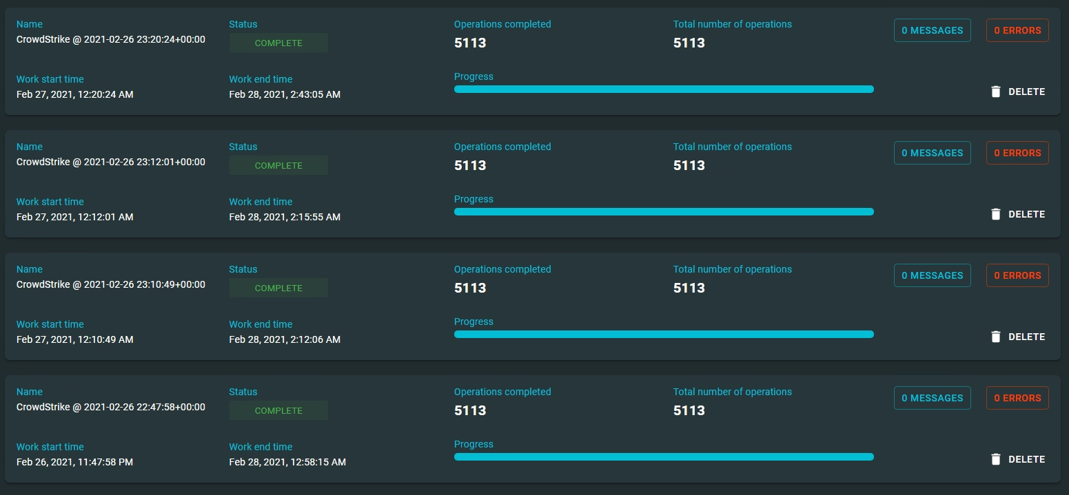This screenshot has width=1069, height=495.
Task: Click the progress bar of the first job
Action: [x=663, y=89]
